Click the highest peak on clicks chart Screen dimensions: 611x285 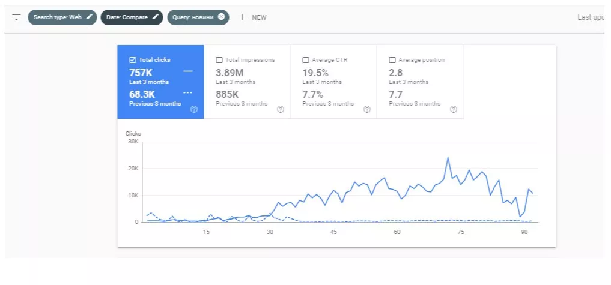(x=448, y=158)
